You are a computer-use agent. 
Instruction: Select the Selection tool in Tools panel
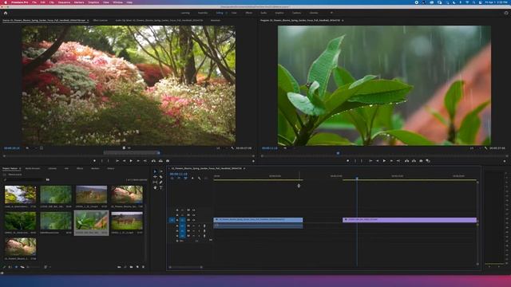click(155, 171)
